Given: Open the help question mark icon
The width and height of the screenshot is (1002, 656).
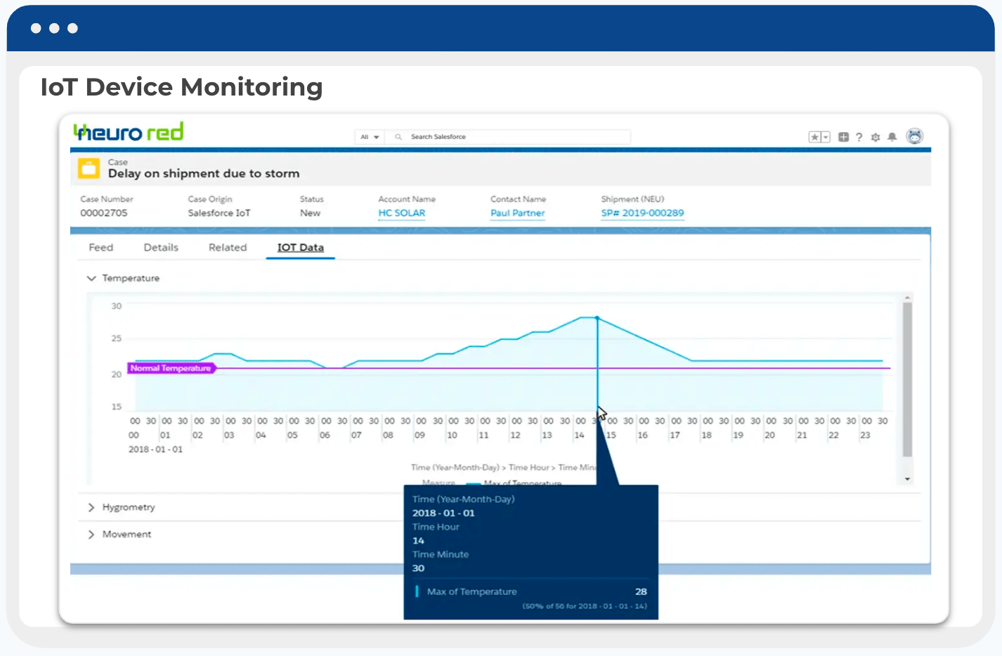Looking at the screenshot, I should pos(859,137).
